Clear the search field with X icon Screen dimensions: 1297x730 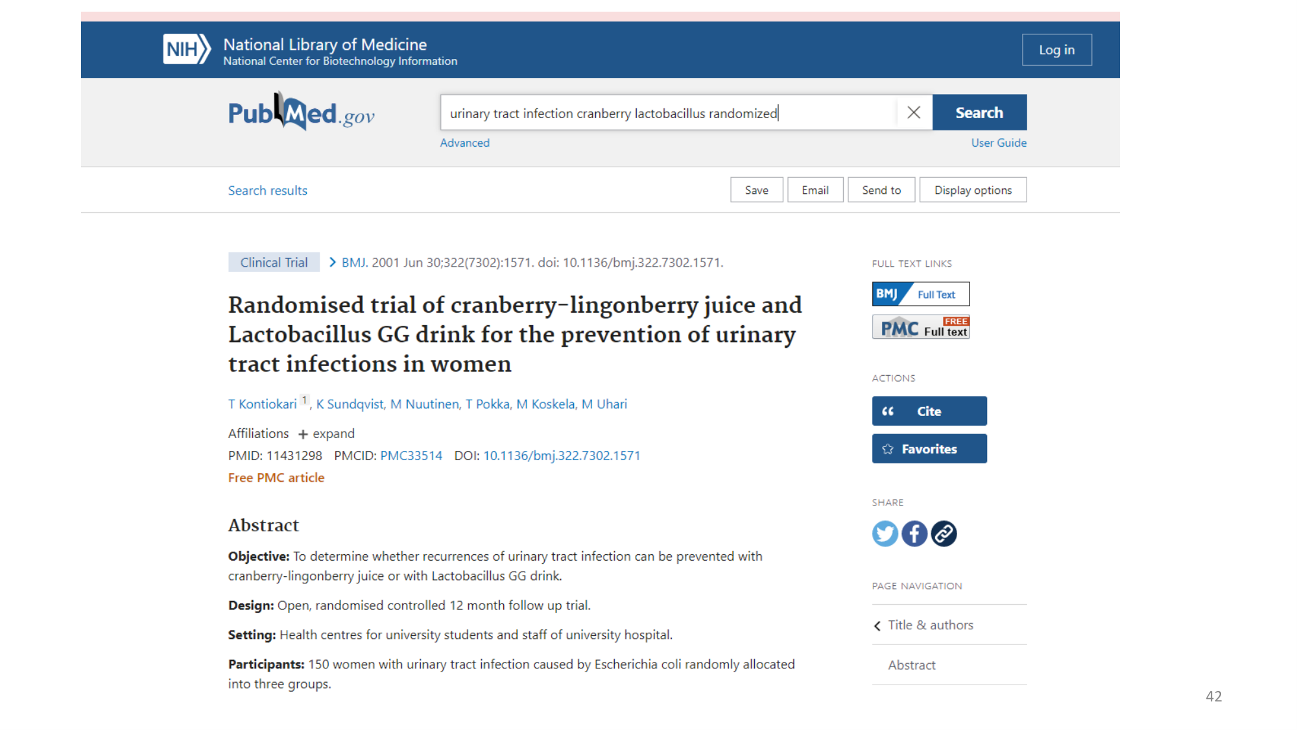click(x=913, y=113)
